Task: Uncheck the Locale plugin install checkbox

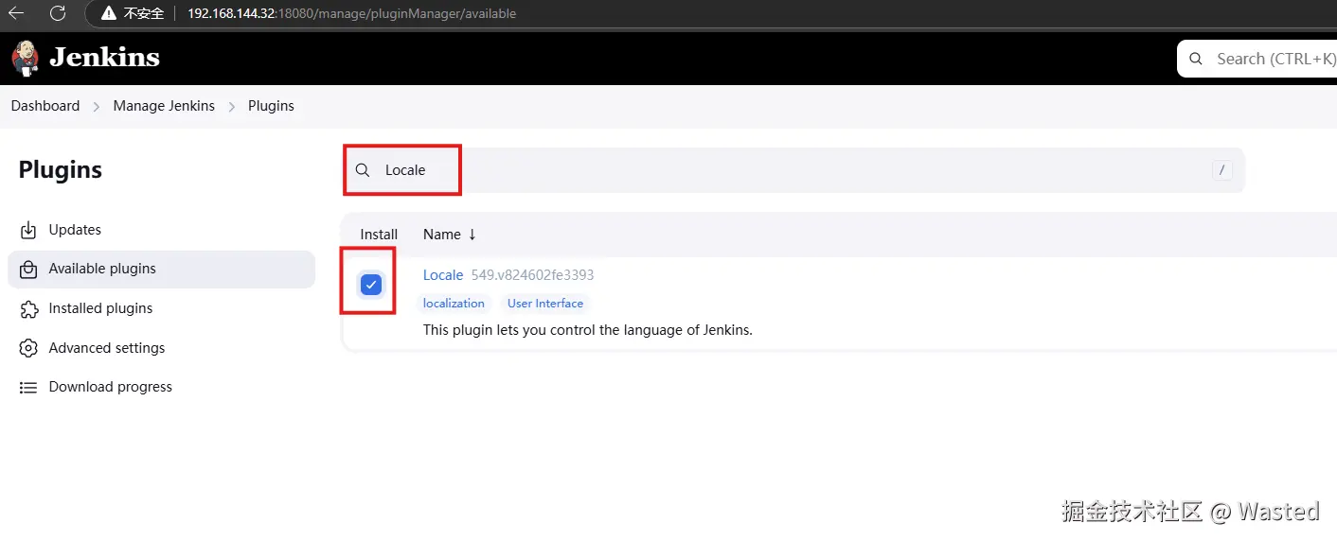Action: [x=371, y=284]
